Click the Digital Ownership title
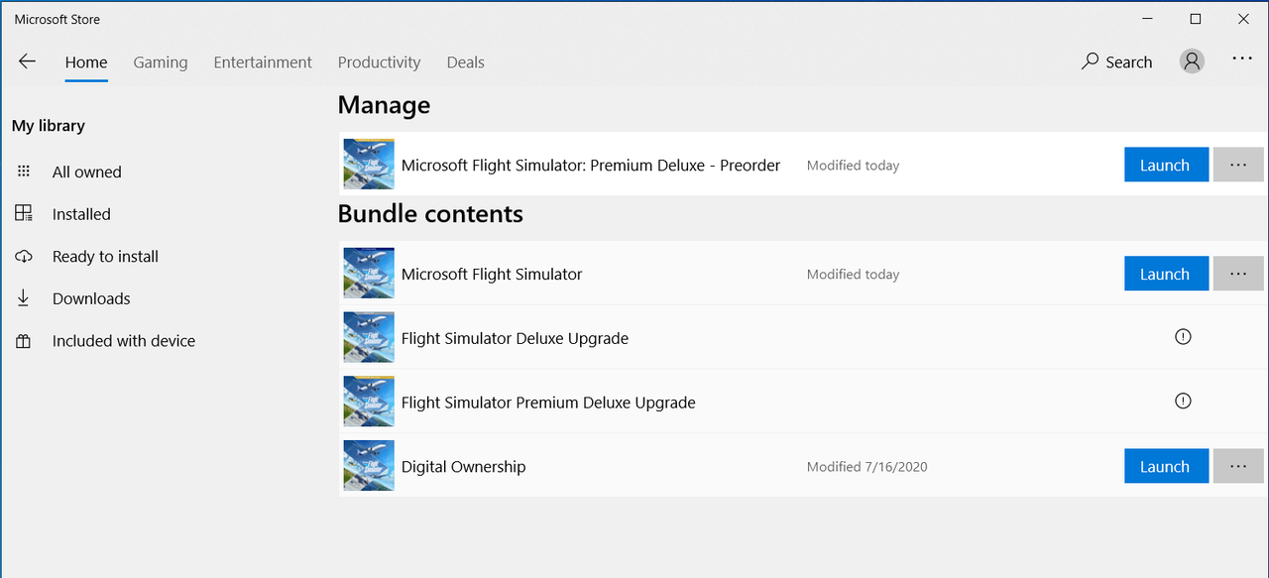 [x=463, y=466]
